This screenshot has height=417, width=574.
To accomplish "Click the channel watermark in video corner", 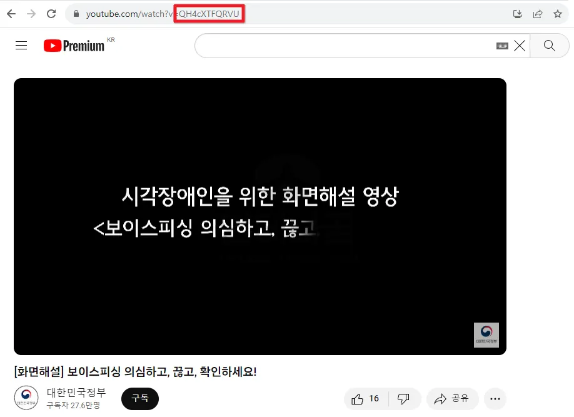I will (486, 335).
